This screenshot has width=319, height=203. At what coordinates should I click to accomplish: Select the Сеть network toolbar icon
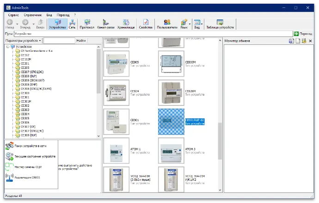click(x=72, y=24)
